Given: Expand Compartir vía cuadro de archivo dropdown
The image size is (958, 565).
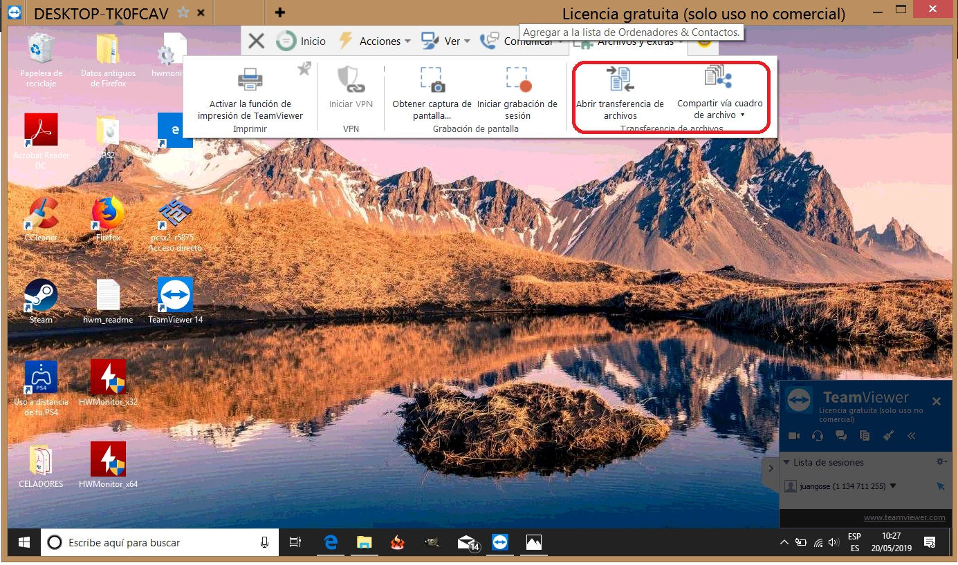Looking at the screenshot, I should 742,115.
